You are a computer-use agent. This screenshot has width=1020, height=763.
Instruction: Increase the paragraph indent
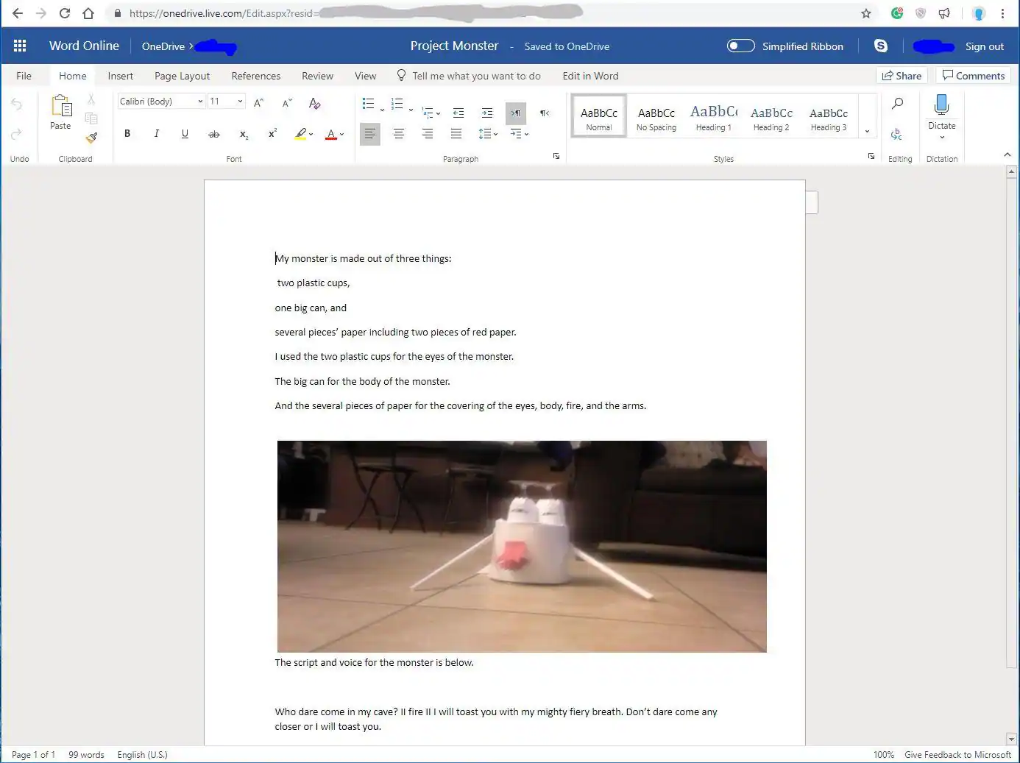pyautogui.click(x=486, y=113)
